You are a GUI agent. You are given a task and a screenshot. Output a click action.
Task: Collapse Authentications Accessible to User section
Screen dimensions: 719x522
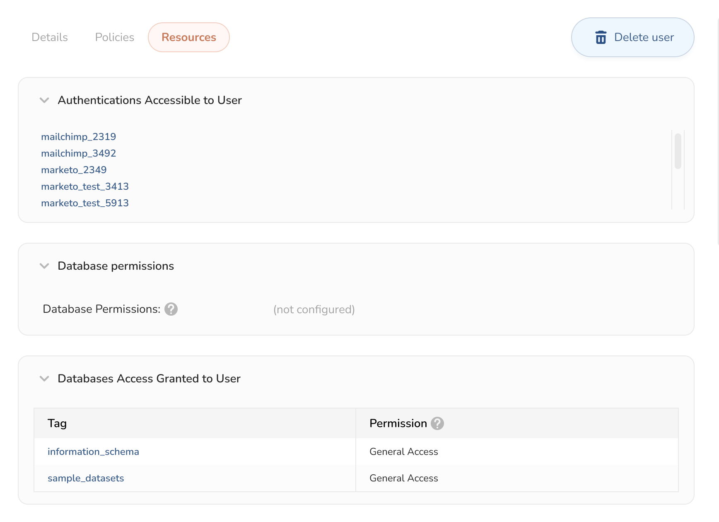[44, 100]
